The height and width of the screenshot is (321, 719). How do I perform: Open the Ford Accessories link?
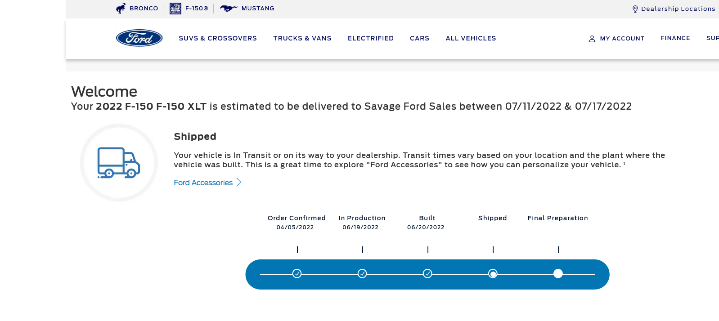coord(203,183)
